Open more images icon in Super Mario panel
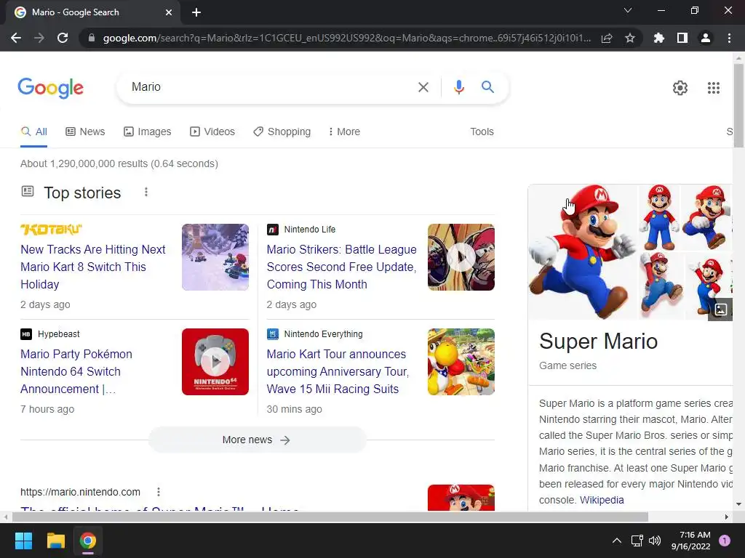The width and height of the screenshot is (745, 558). click(x=720, y=310)
